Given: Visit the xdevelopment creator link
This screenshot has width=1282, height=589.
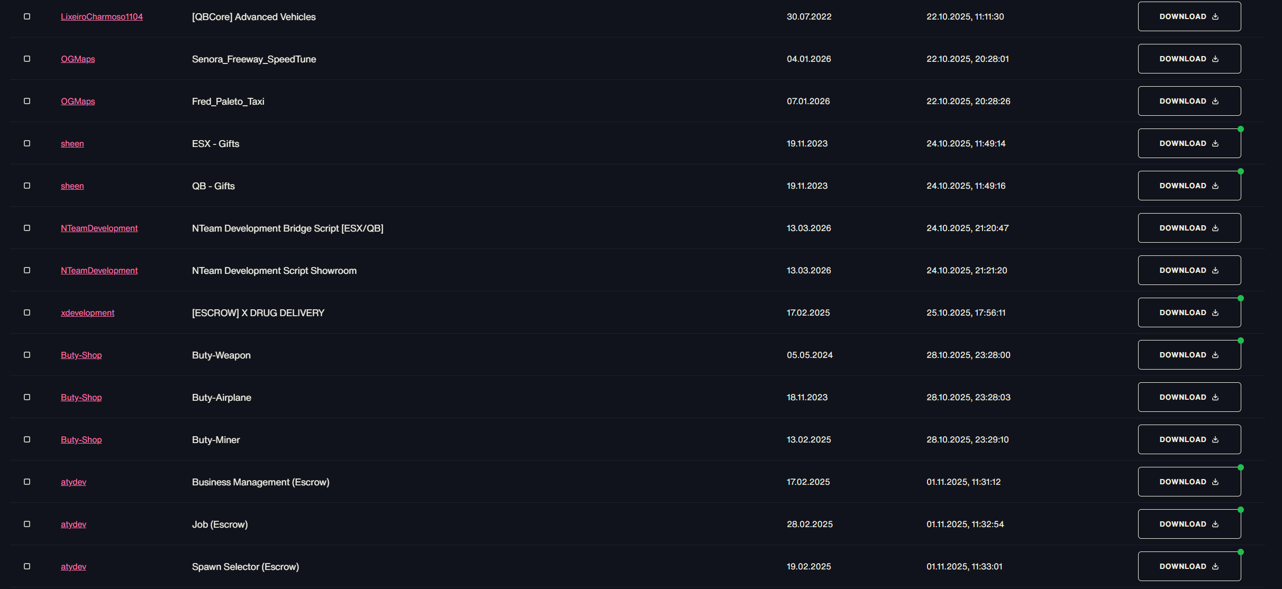Looking at the screenshot, I should (87, 312).
